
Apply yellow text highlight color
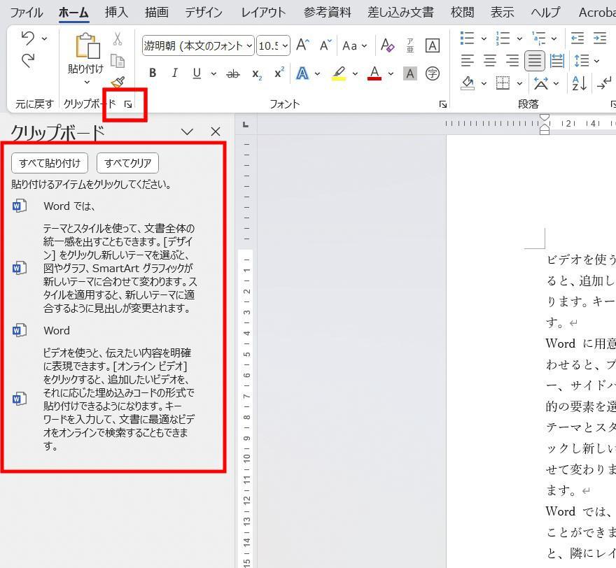(339, 73)
